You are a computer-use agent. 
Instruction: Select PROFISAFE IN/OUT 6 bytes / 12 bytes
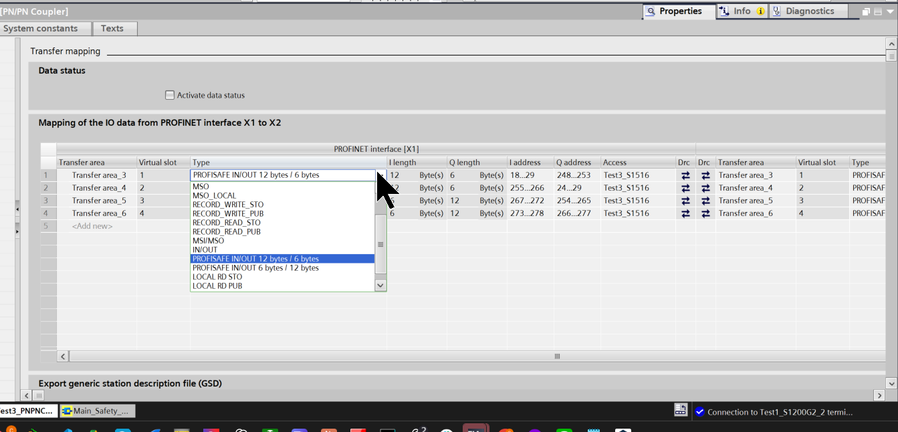pyautogui.click(x=255, y=267)
